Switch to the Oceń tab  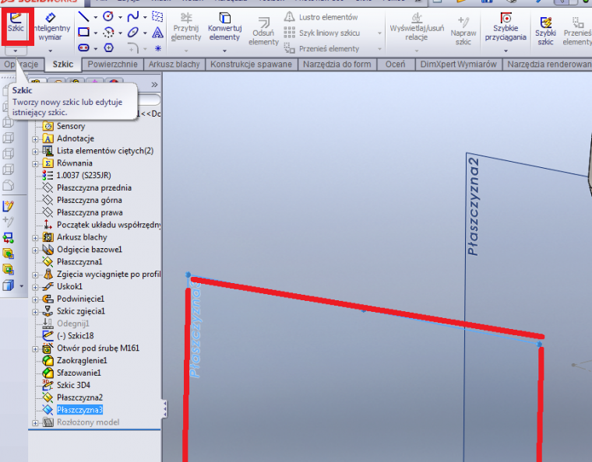click(395, 65)
